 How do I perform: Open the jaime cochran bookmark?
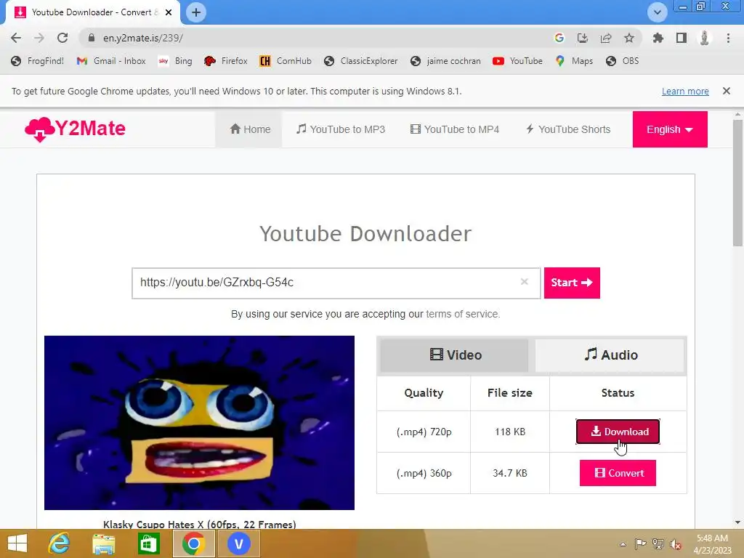pos(445,61)
